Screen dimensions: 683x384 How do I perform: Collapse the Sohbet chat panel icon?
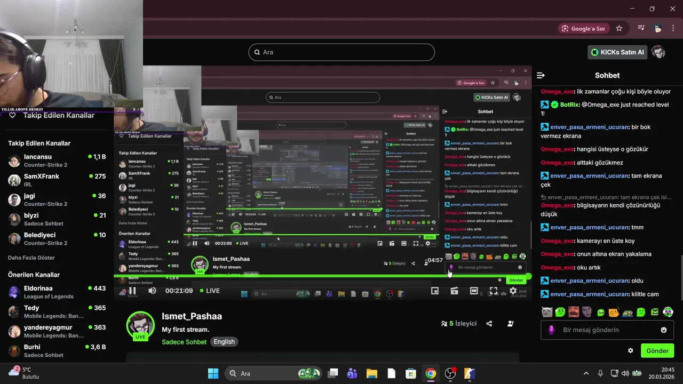541,75
